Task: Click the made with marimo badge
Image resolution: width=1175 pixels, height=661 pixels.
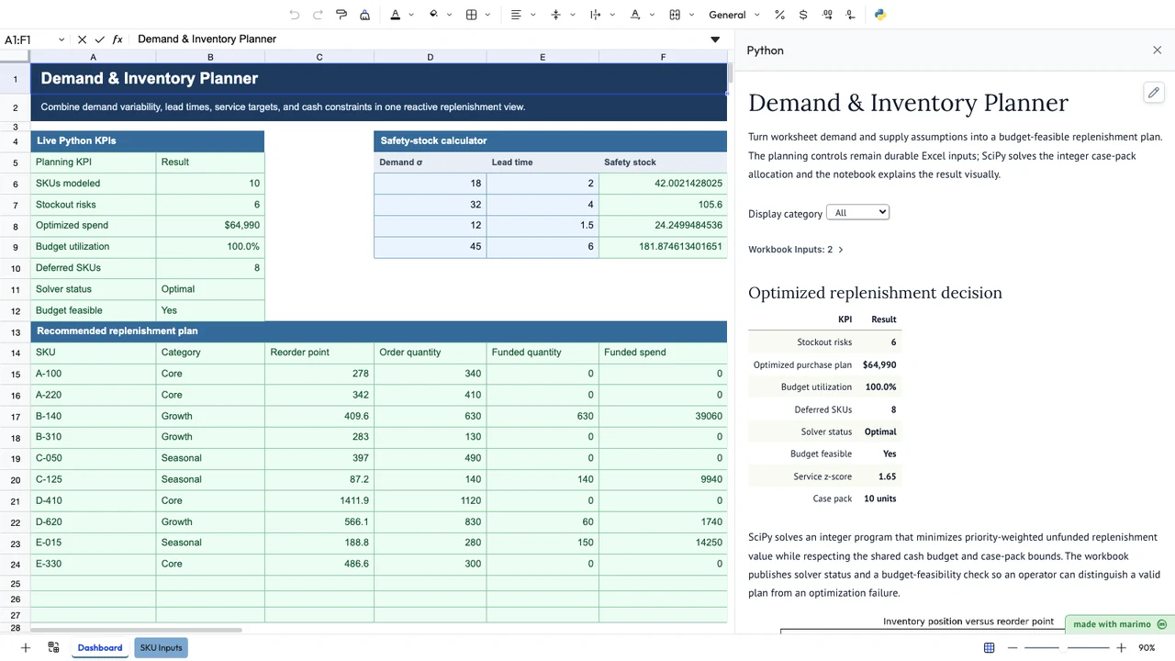Action: 1119,624
